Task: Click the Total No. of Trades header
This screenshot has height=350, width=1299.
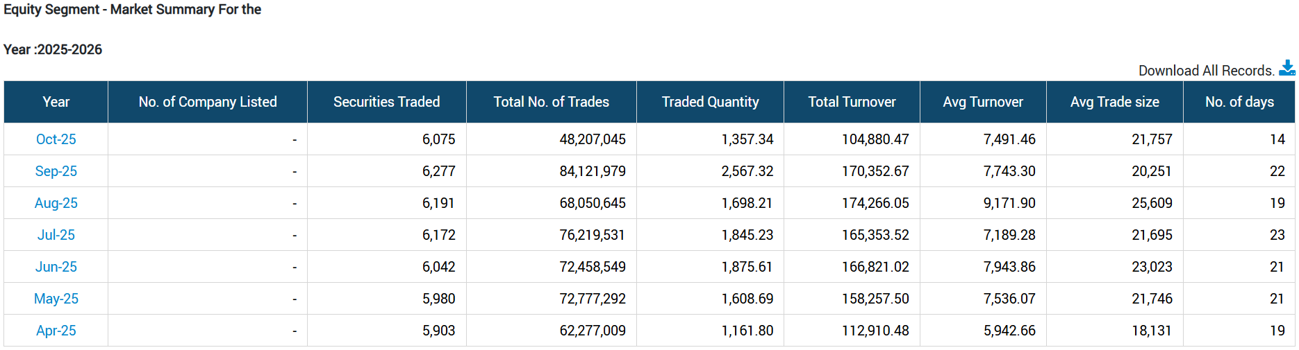Action: pos(551,102)
